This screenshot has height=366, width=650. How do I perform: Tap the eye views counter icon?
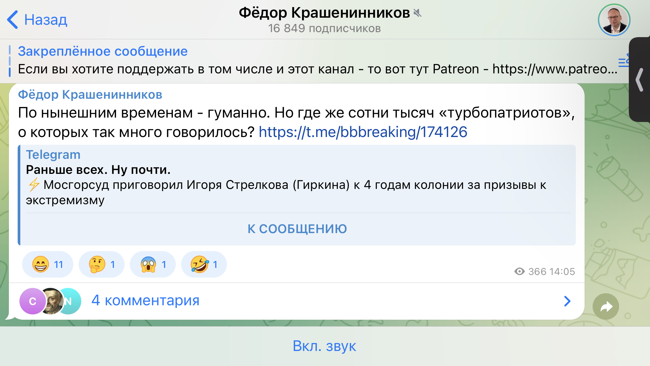[520, 271]
